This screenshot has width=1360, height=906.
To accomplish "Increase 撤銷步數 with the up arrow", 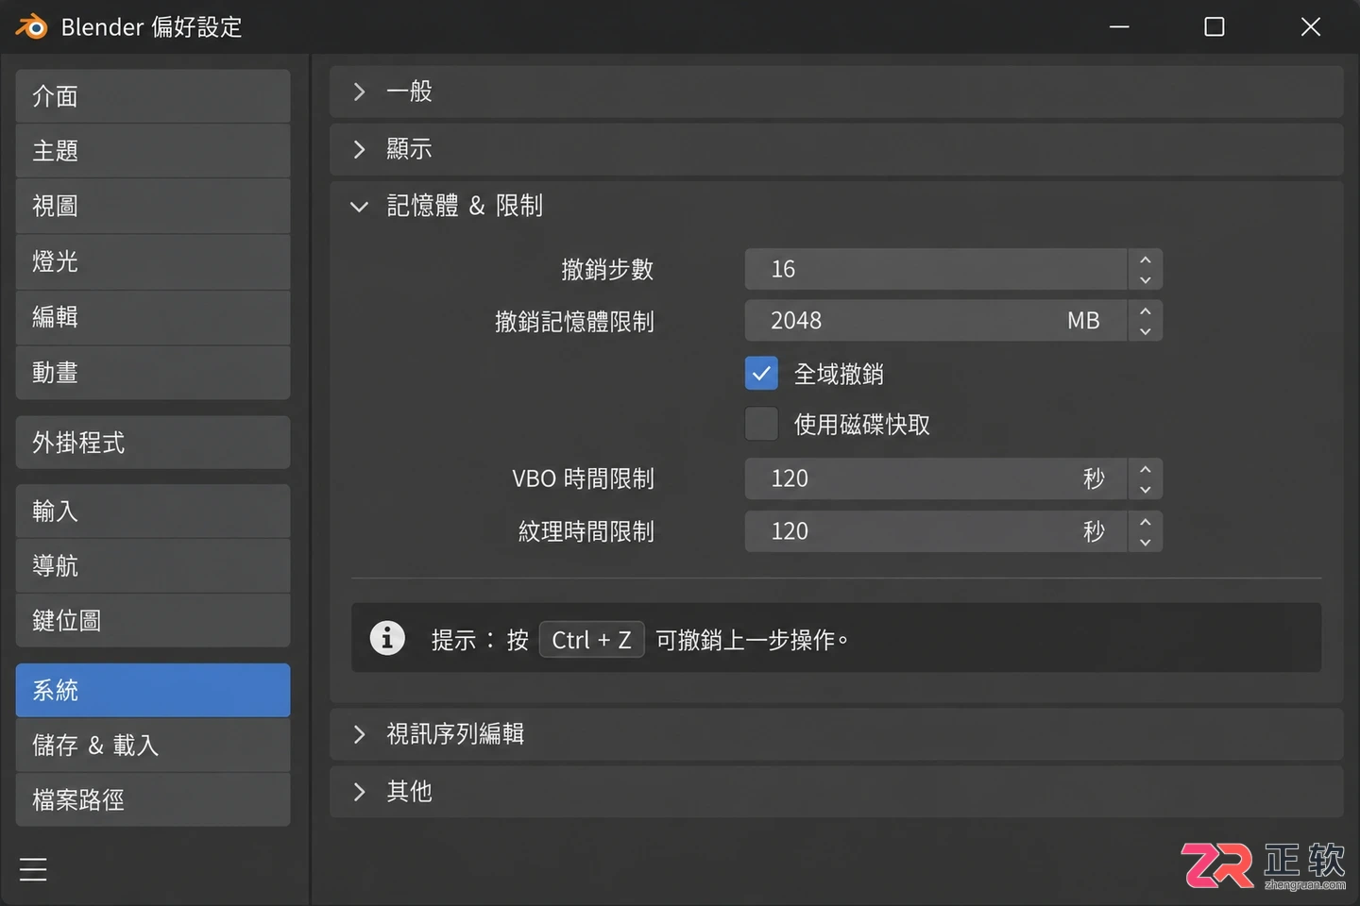I will pyautogui.click(x=1146, y=260).
